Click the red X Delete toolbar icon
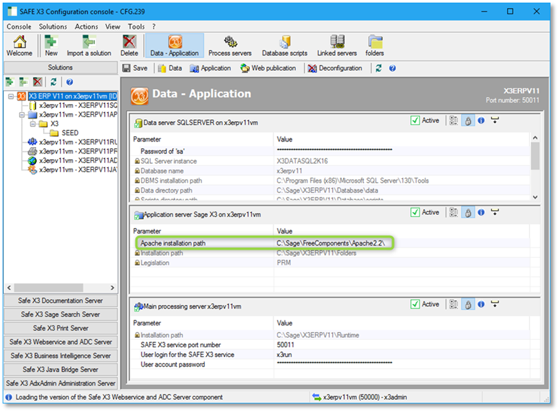The width and height of the screenshot is (559, 412). [129, 45]
